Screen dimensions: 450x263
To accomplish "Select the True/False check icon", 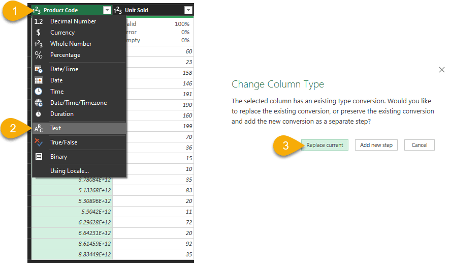I will click(39, 142).
